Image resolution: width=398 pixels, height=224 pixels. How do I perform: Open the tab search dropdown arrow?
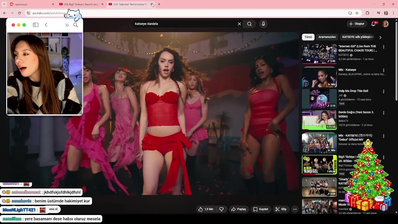pyautogui.click(x=4, y=4)
